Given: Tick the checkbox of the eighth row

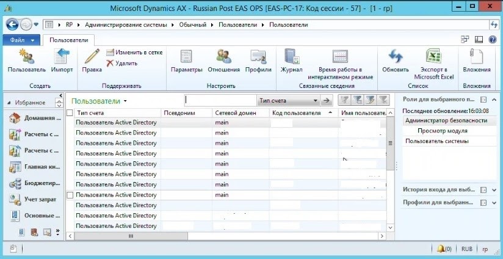Looking at the screenshot, I should 70,195.
